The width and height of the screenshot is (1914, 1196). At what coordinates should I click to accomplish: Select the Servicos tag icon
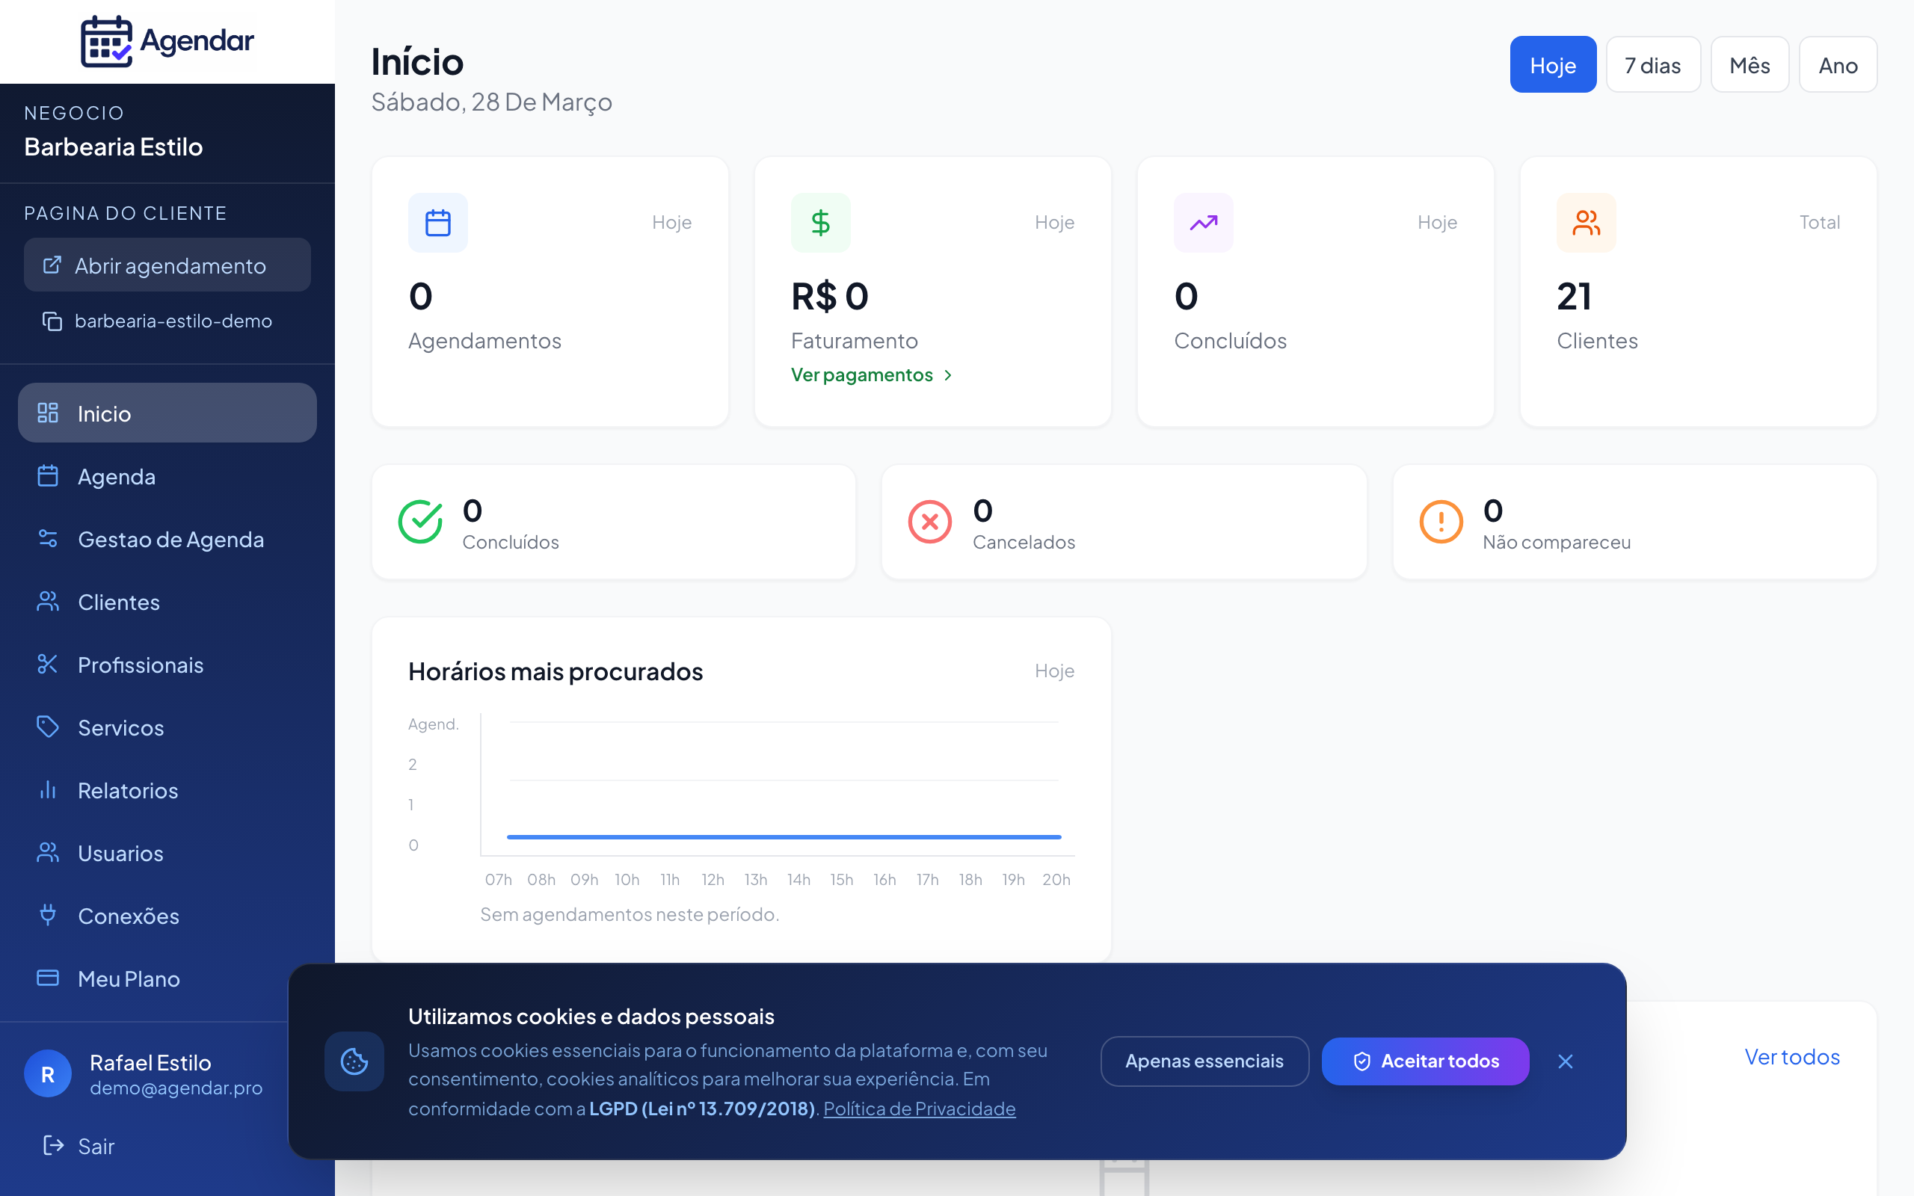pyautogui.click(x=49, y=727)
